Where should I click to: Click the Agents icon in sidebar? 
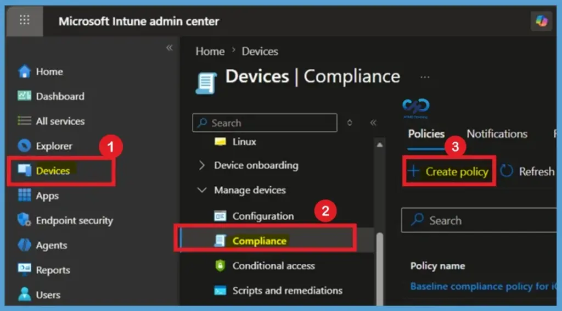pyautogui.click(x=24, y=245)
